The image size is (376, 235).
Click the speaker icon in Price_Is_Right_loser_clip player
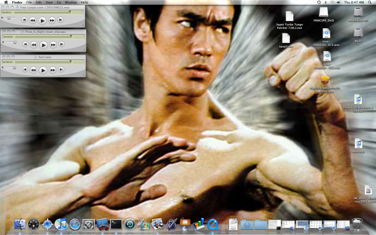pyautogui.click(x=4, y=42)
